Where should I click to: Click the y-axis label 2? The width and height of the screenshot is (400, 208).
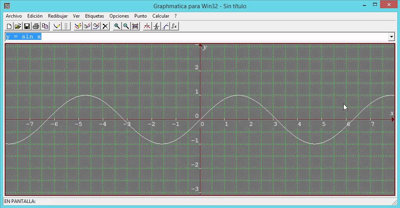pyautogui.click(x=196, y=67)
